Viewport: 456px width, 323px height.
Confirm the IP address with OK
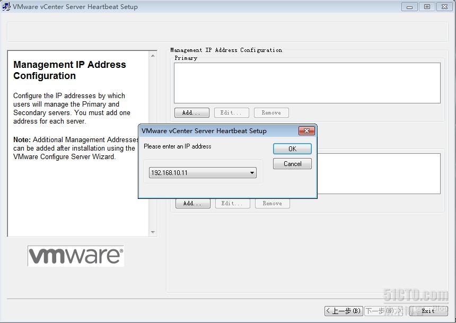pyautogui.click(x=292, y=149)
